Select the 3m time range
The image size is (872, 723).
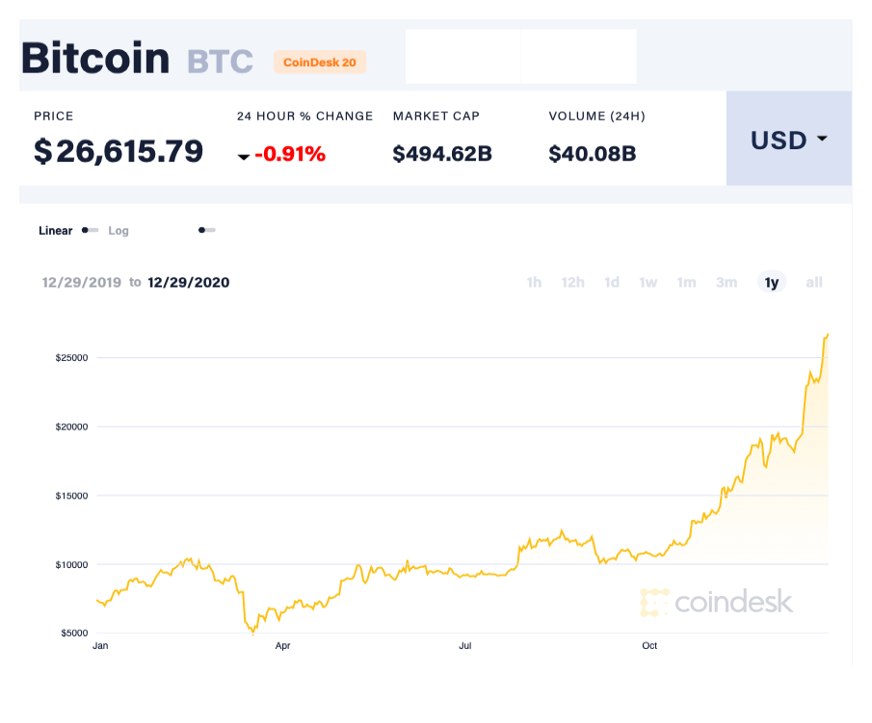(726, 282)
